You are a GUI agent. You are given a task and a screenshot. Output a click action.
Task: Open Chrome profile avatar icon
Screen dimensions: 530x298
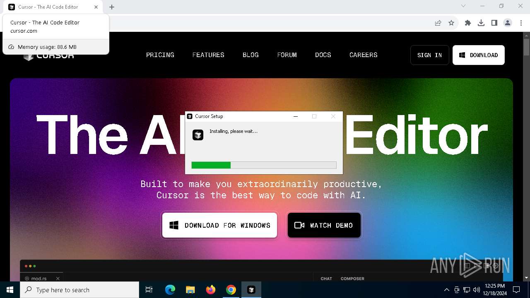pos(508,23)
